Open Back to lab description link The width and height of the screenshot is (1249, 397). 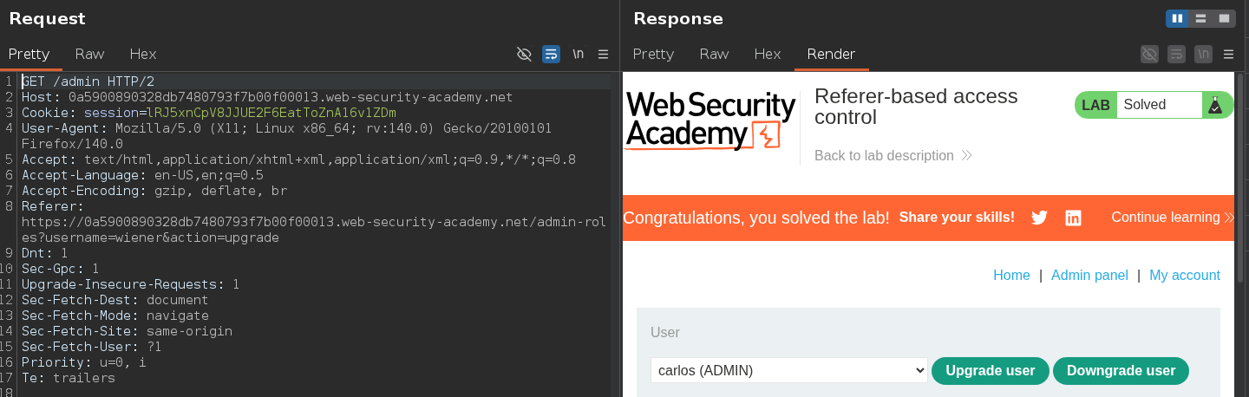[x=893, y=156]
